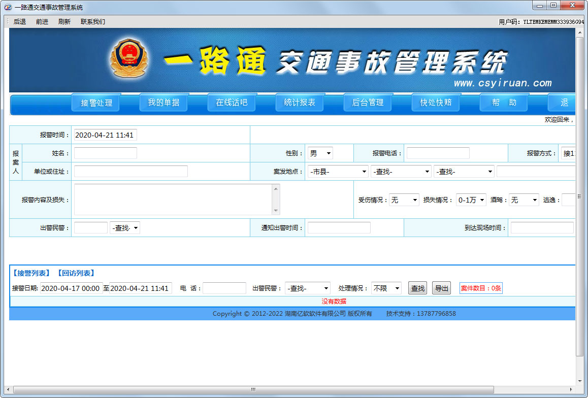Go forward with 前进

42,22
